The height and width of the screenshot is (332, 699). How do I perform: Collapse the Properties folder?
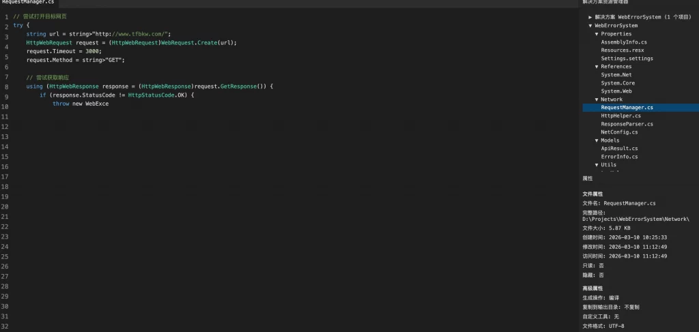[x=597, y=33]
